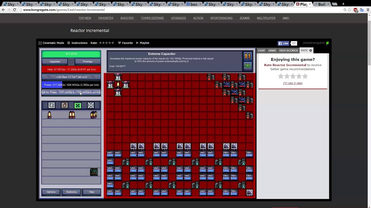Image resolution: width=371 pixels, height=208 pixels.
Task: Click the page vertical scrollbar
Action: pyautogui.click(x=369, y=43)
